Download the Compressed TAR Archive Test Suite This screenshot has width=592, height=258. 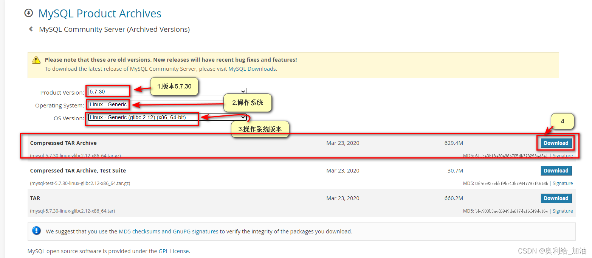coord(556,170)
